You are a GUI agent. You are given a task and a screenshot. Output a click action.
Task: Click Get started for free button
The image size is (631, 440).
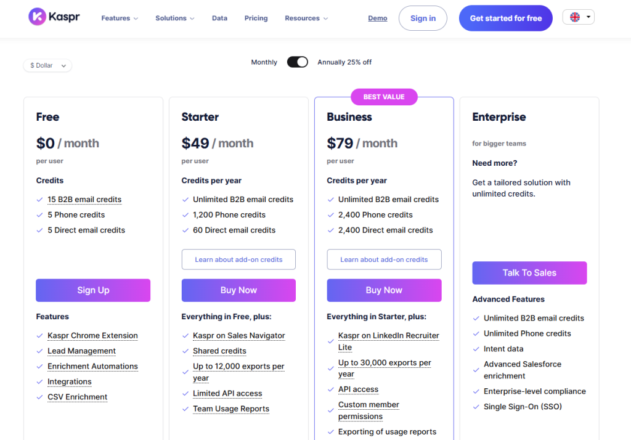(x=505, y=18)
